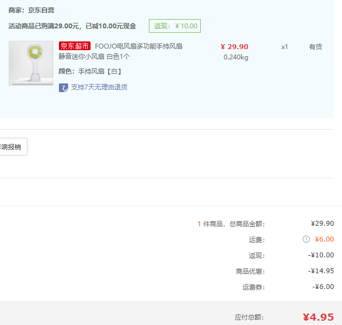The width and height of the screenshot is (342, 325).
Task: Click the -¥10.00 cashback value
Action: pyautogui.click(x=321, y=255)
